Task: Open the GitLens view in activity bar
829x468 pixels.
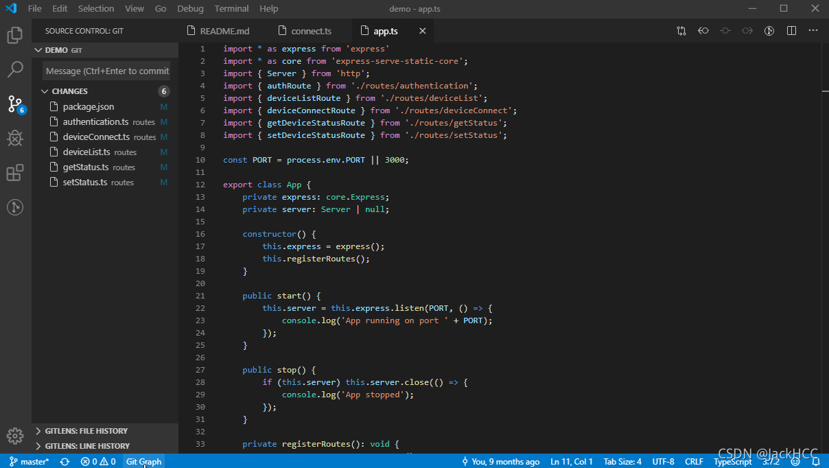Action: click(15, 207)
